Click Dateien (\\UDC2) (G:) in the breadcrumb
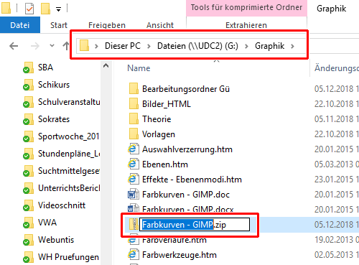This screenshot has width=359, height=265. [x=197, y=46]
